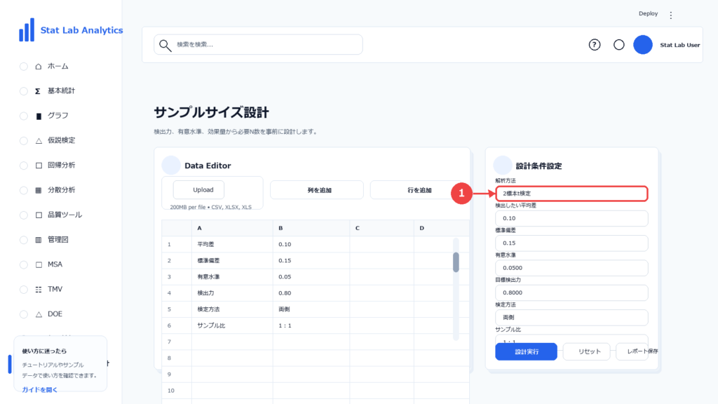The width and height of the screenshot is (718, 404).
Task: Click row number 7 header
Action: (176, 342)
